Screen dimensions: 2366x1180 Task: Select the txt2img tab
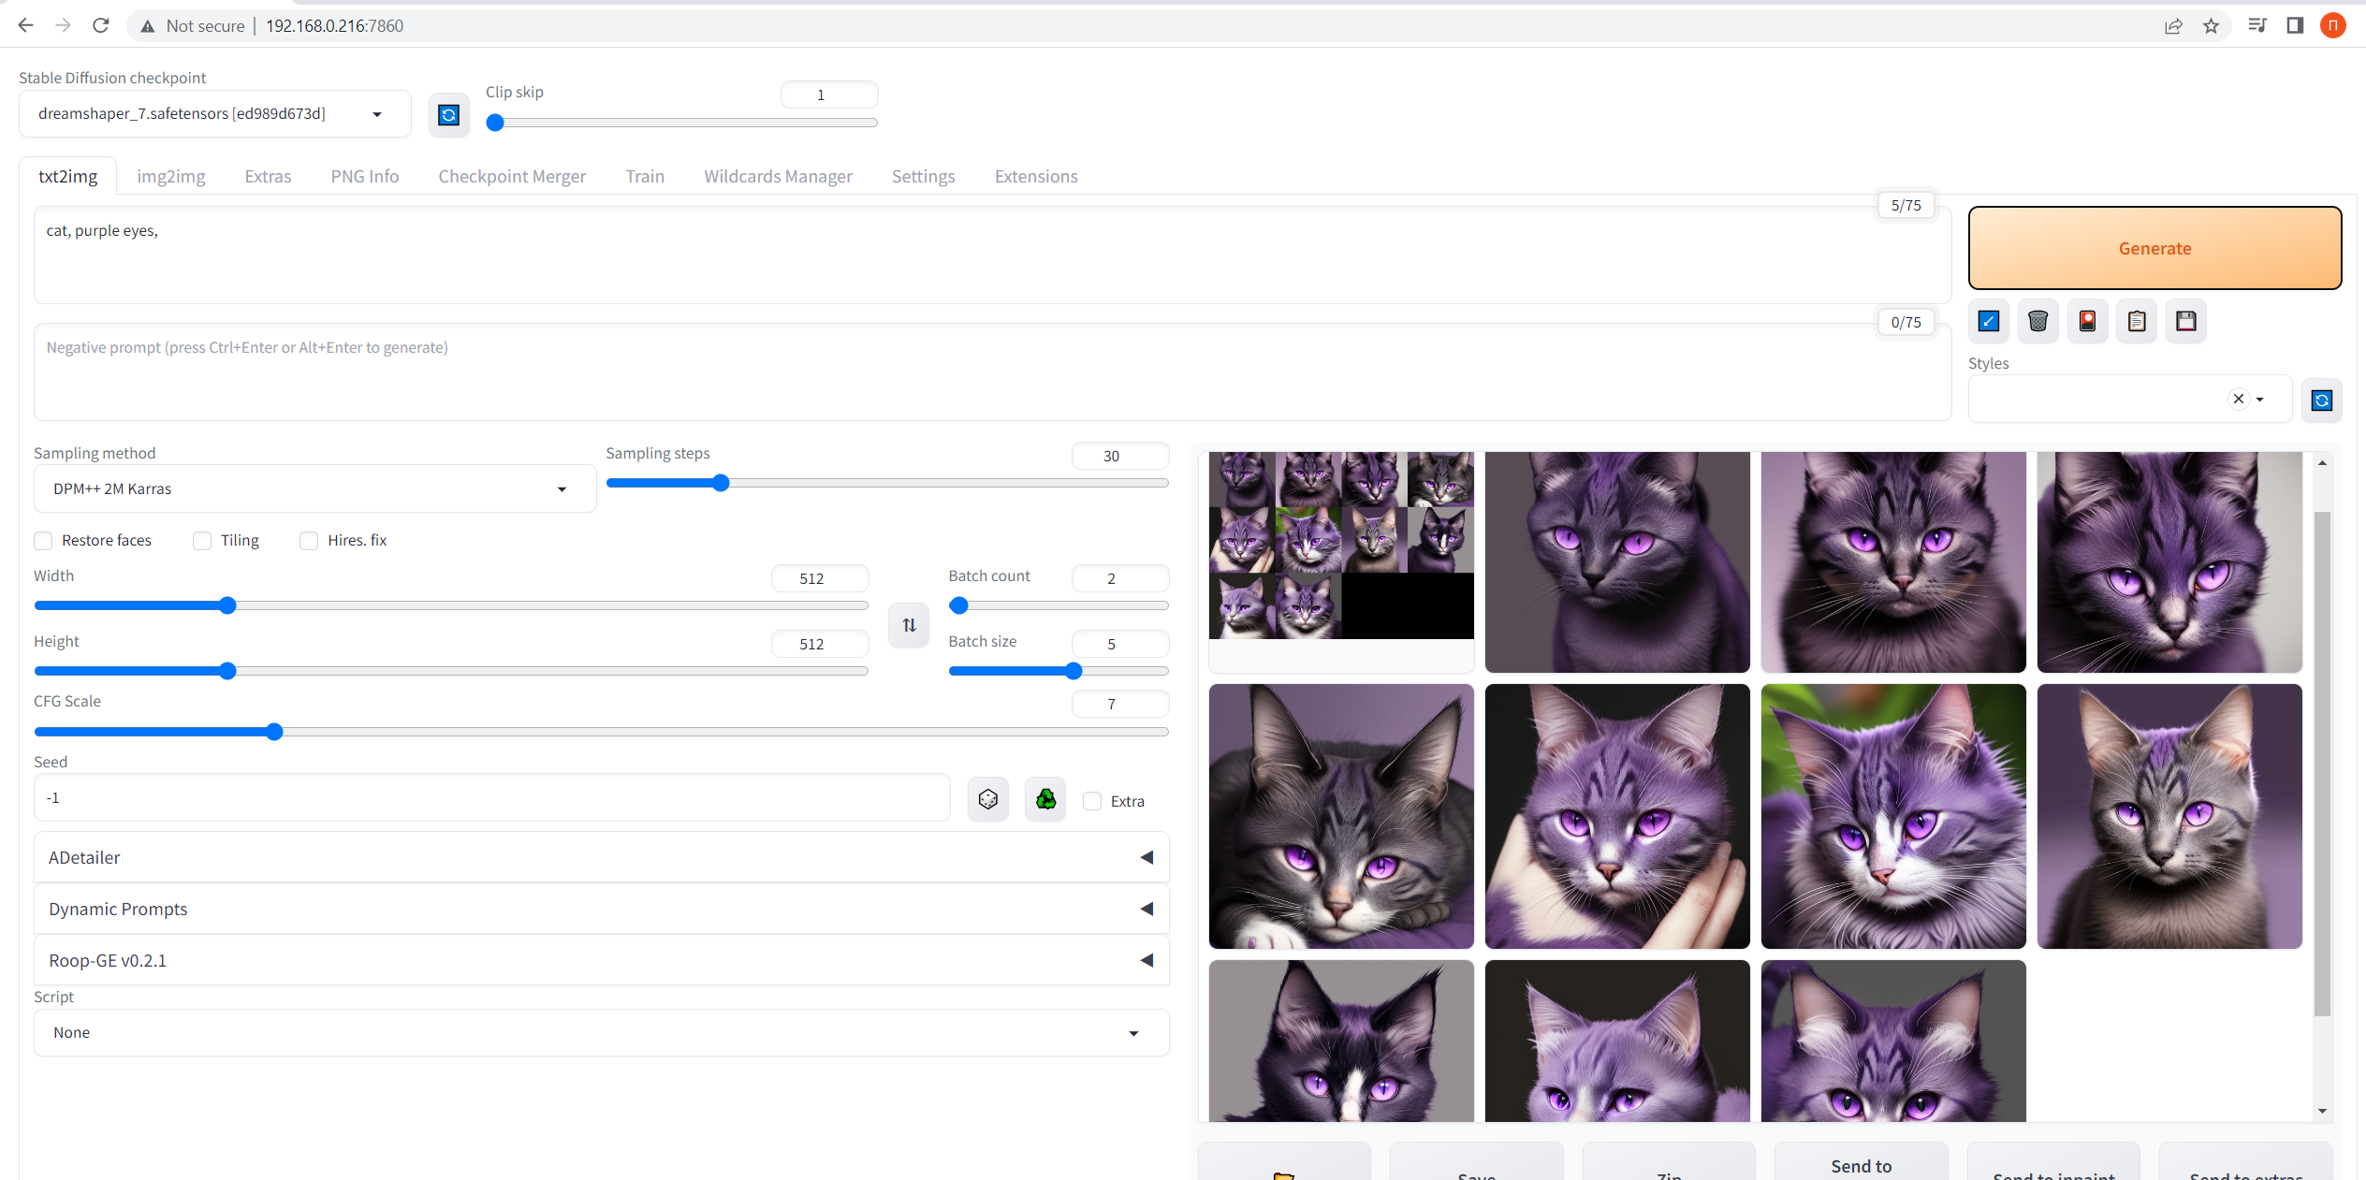[67, 176]
